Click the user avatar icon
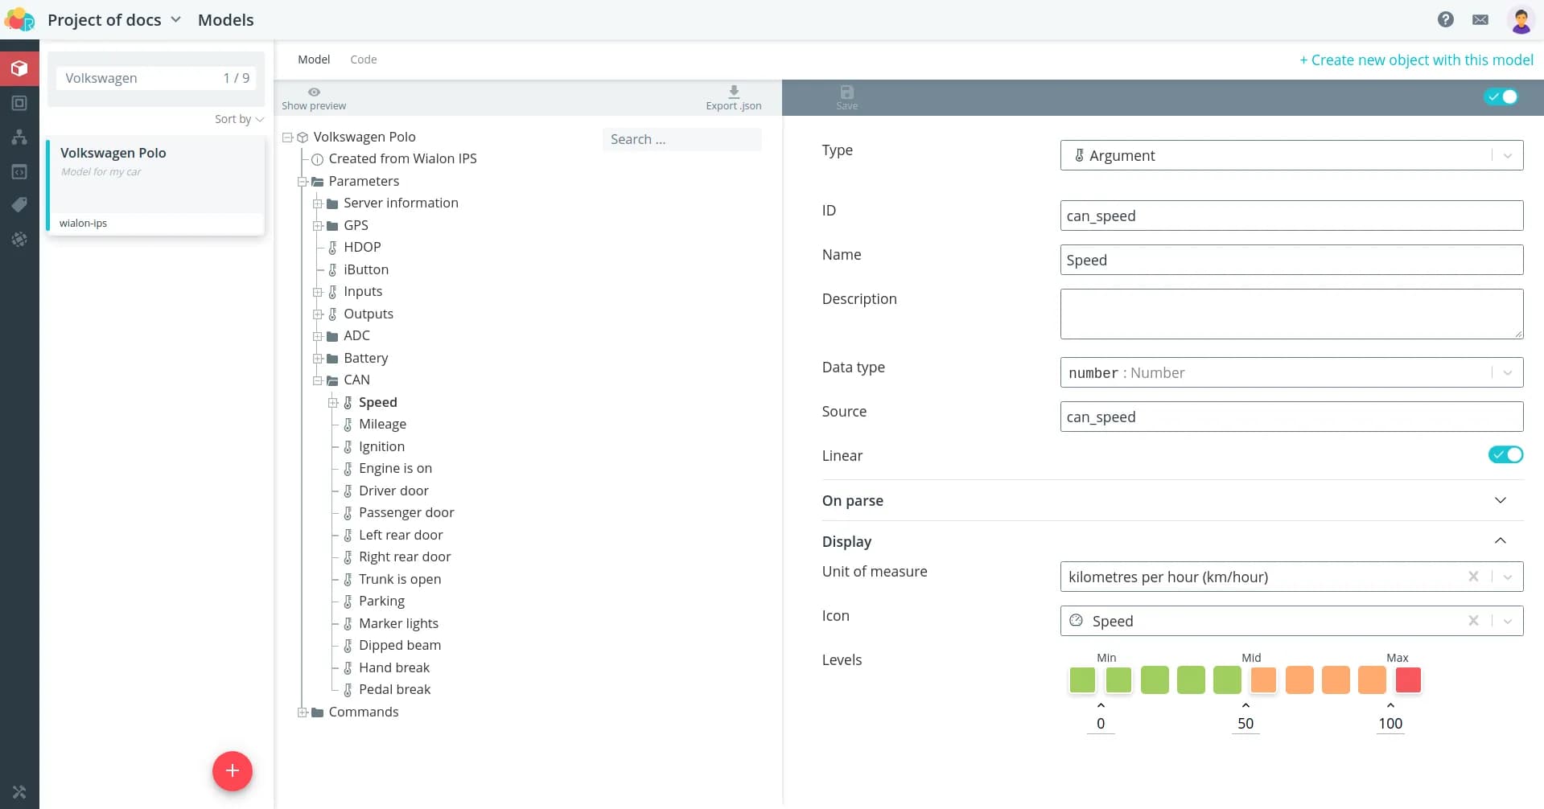 [1520, 19]
